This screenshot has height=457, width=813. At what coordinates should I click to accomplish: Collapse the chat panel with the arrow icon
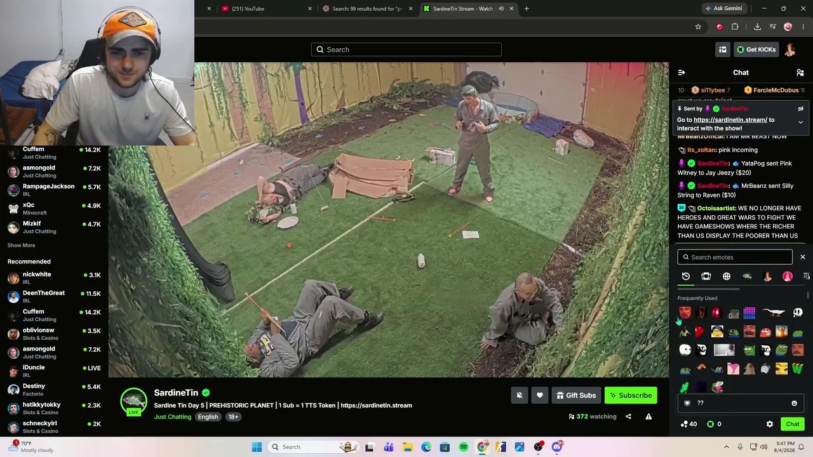pyautogui.click(x=682, y=72)
